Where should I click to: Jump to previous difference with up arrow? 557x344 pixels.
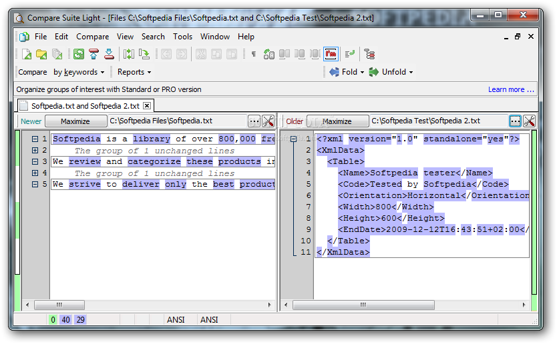coord(94,54)
